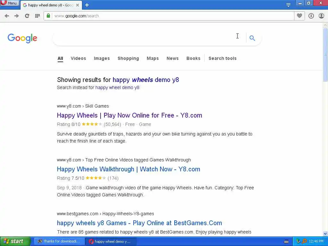Click the 'happy wheels demo y8' corrected query link

[146, 80]
